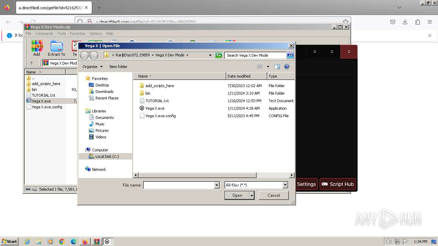This screenshot has height=246, width=438.
Task: Open the help question-mark icon
Action: 287,67
